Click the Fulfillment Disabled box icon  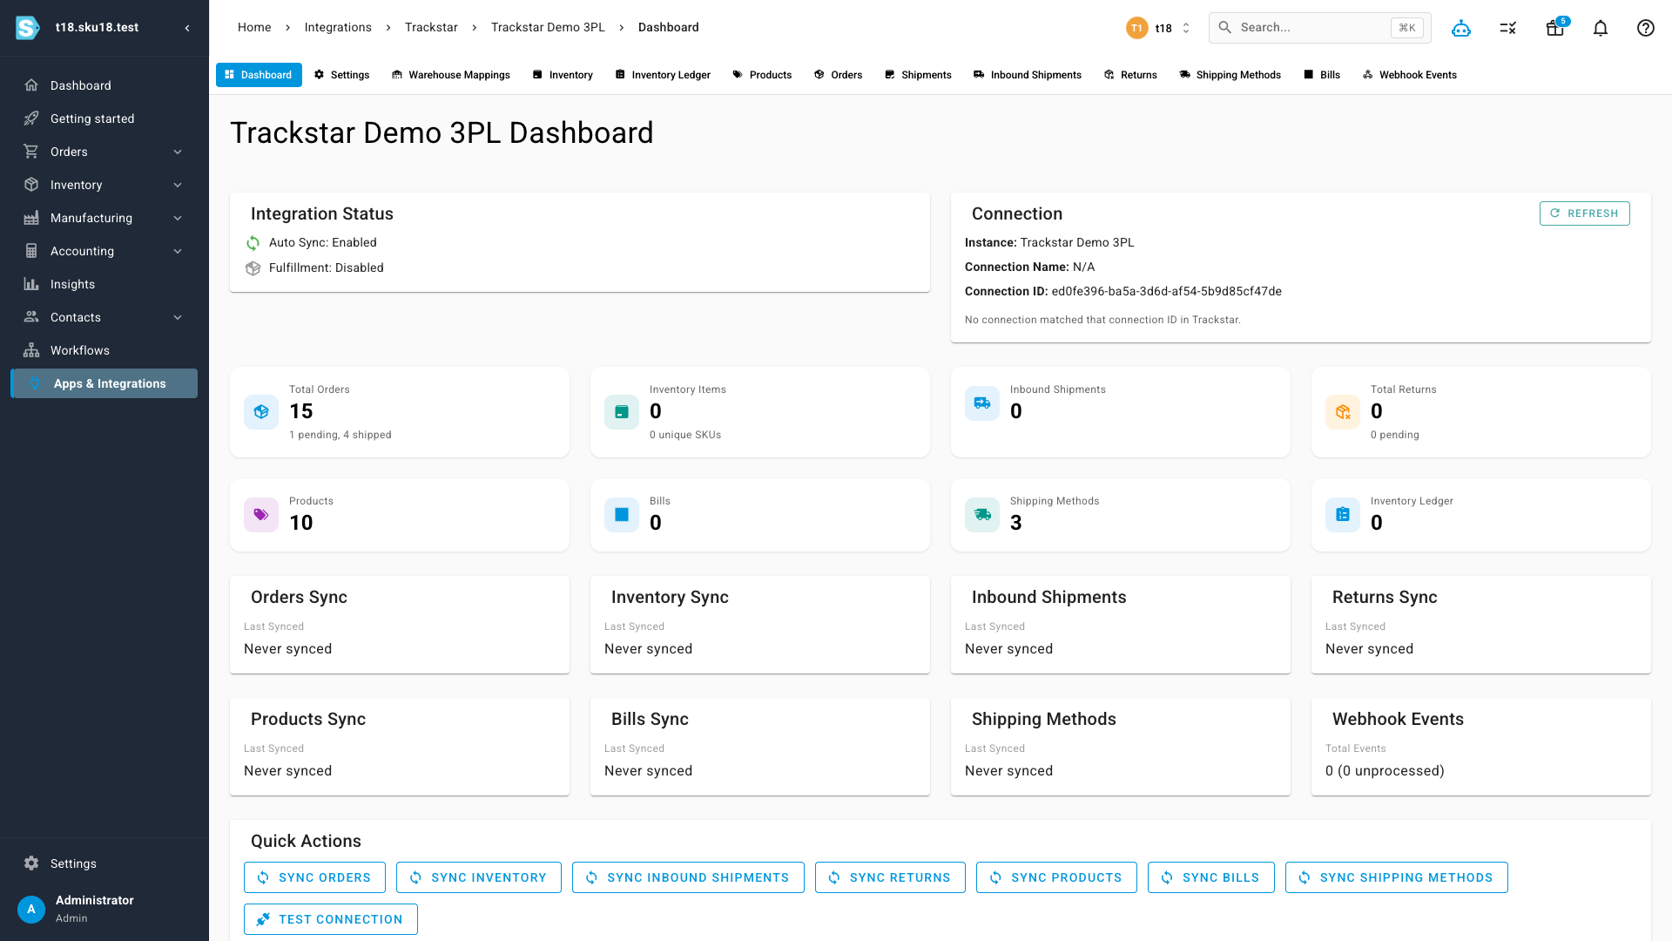tap(253, 268)
